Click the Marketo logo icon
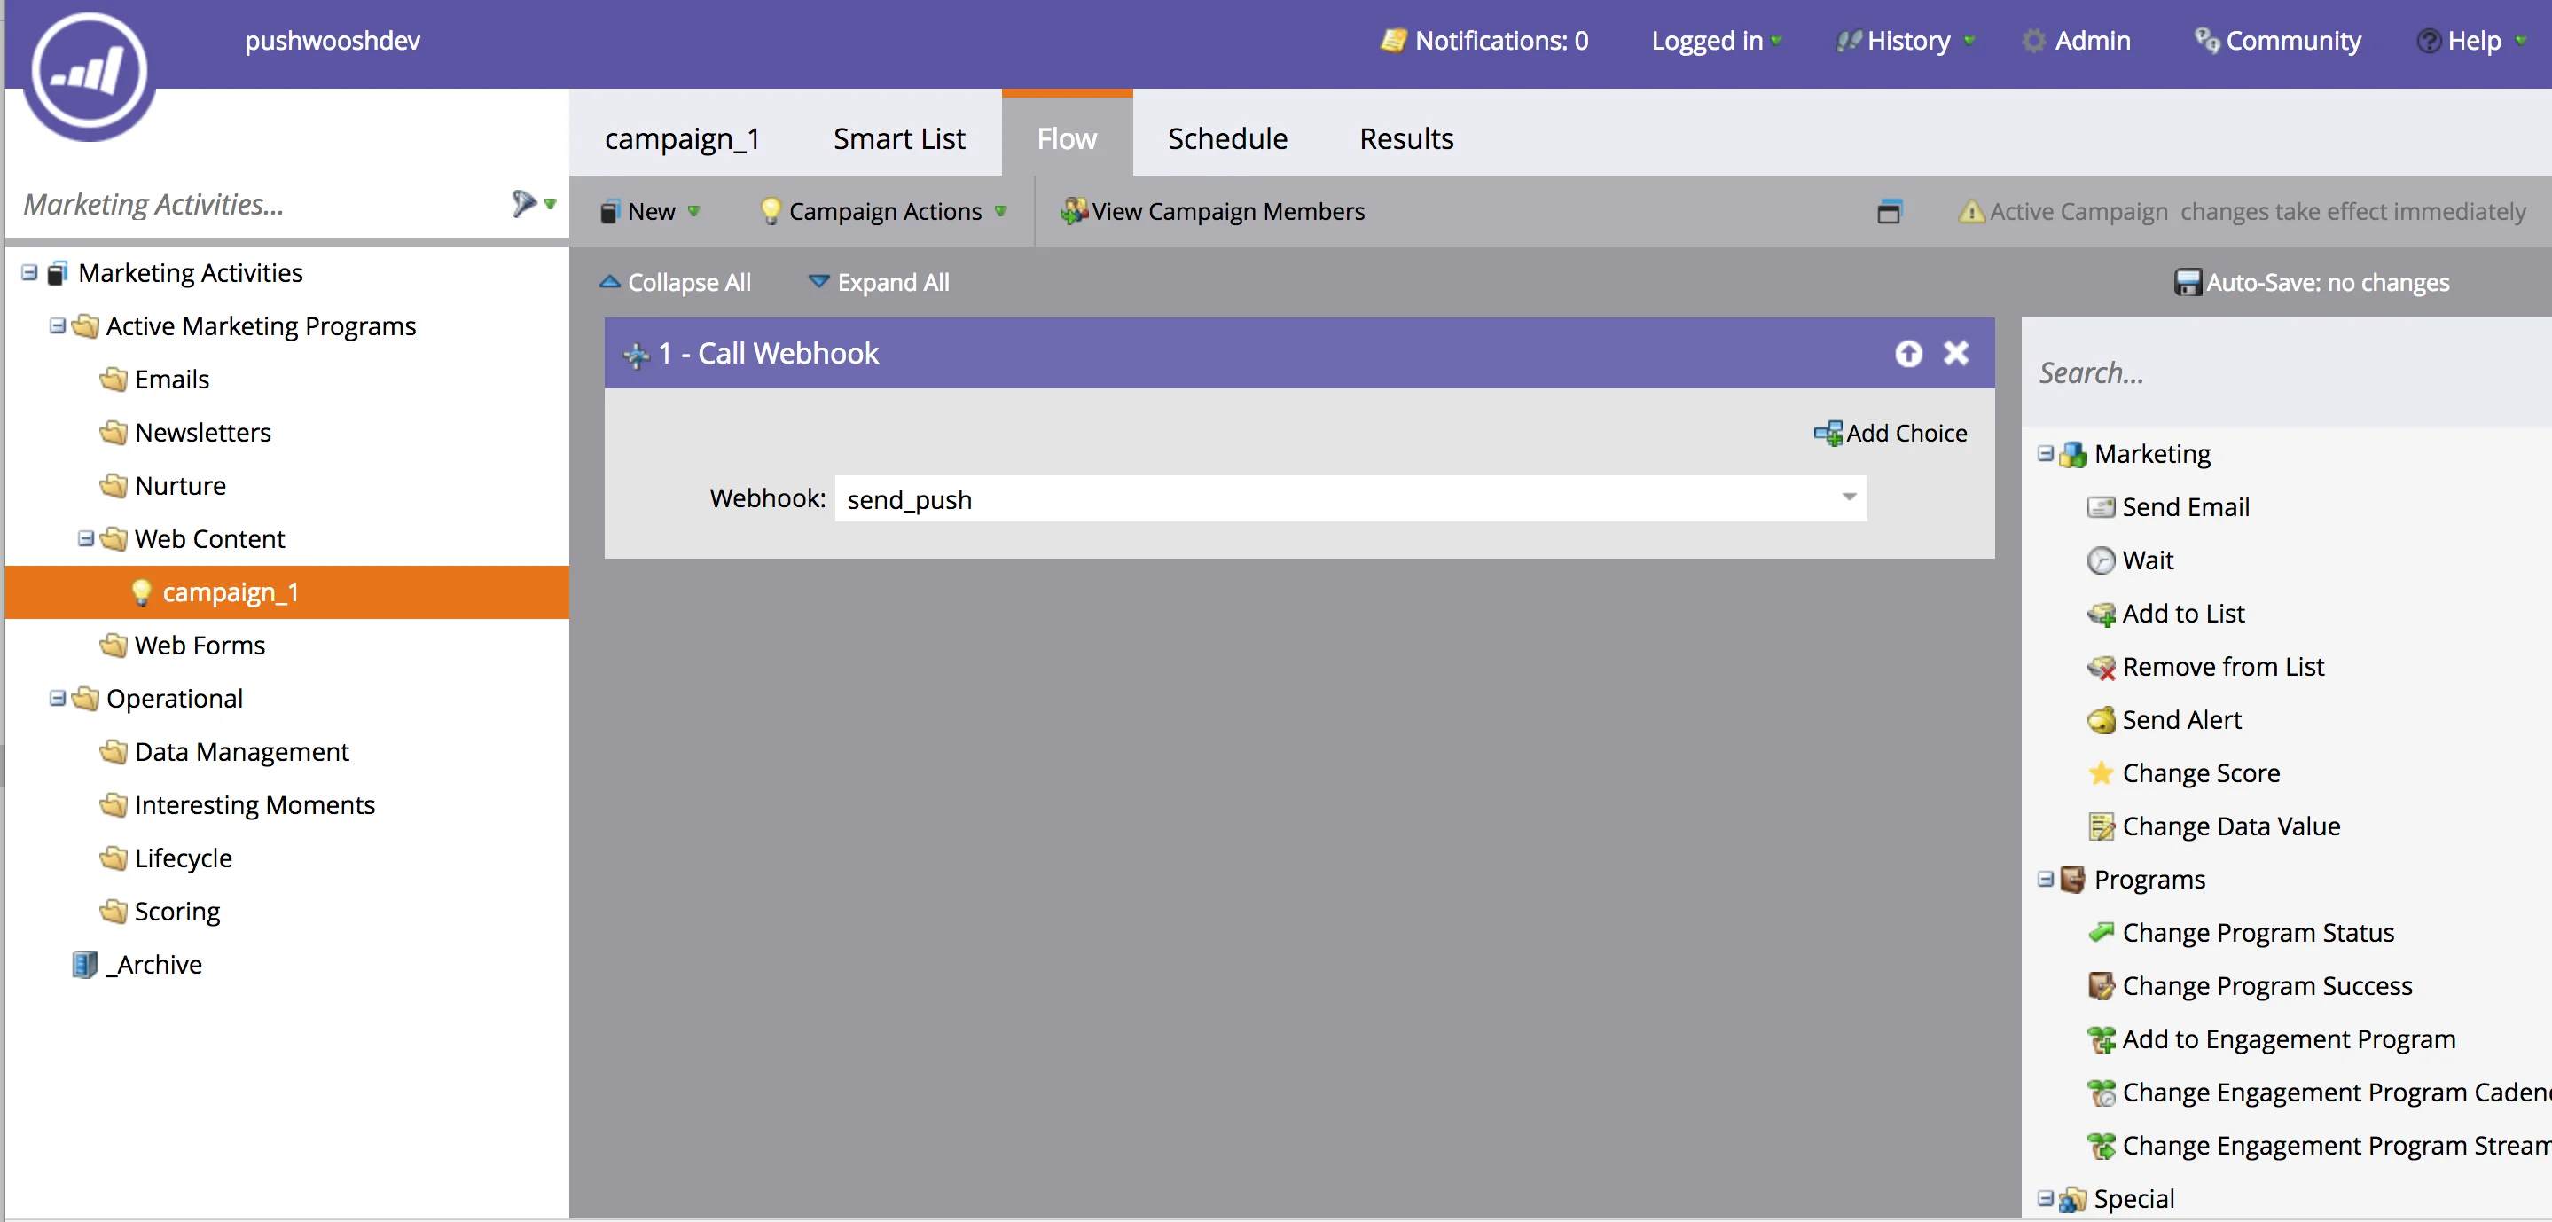This screenshot has width=2552, height=1222. click(90, 71)
